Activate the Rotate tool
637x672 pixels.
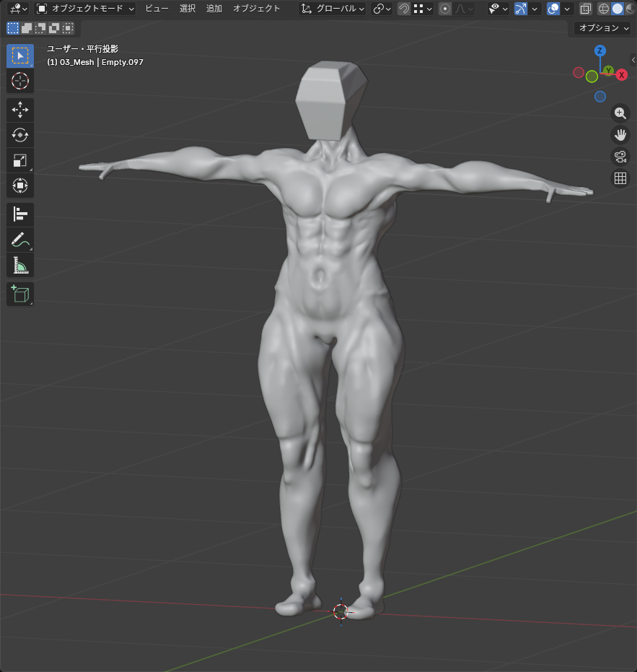click(20, 135)
